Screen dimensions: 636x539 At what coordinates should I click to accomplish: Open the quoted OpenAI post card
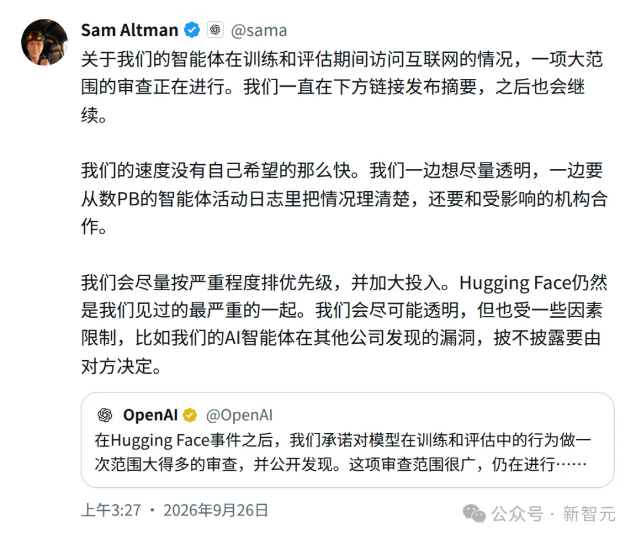(x=347, y=440)
